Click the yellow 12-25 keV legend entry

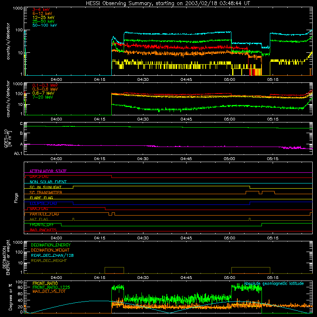point(44,17)
